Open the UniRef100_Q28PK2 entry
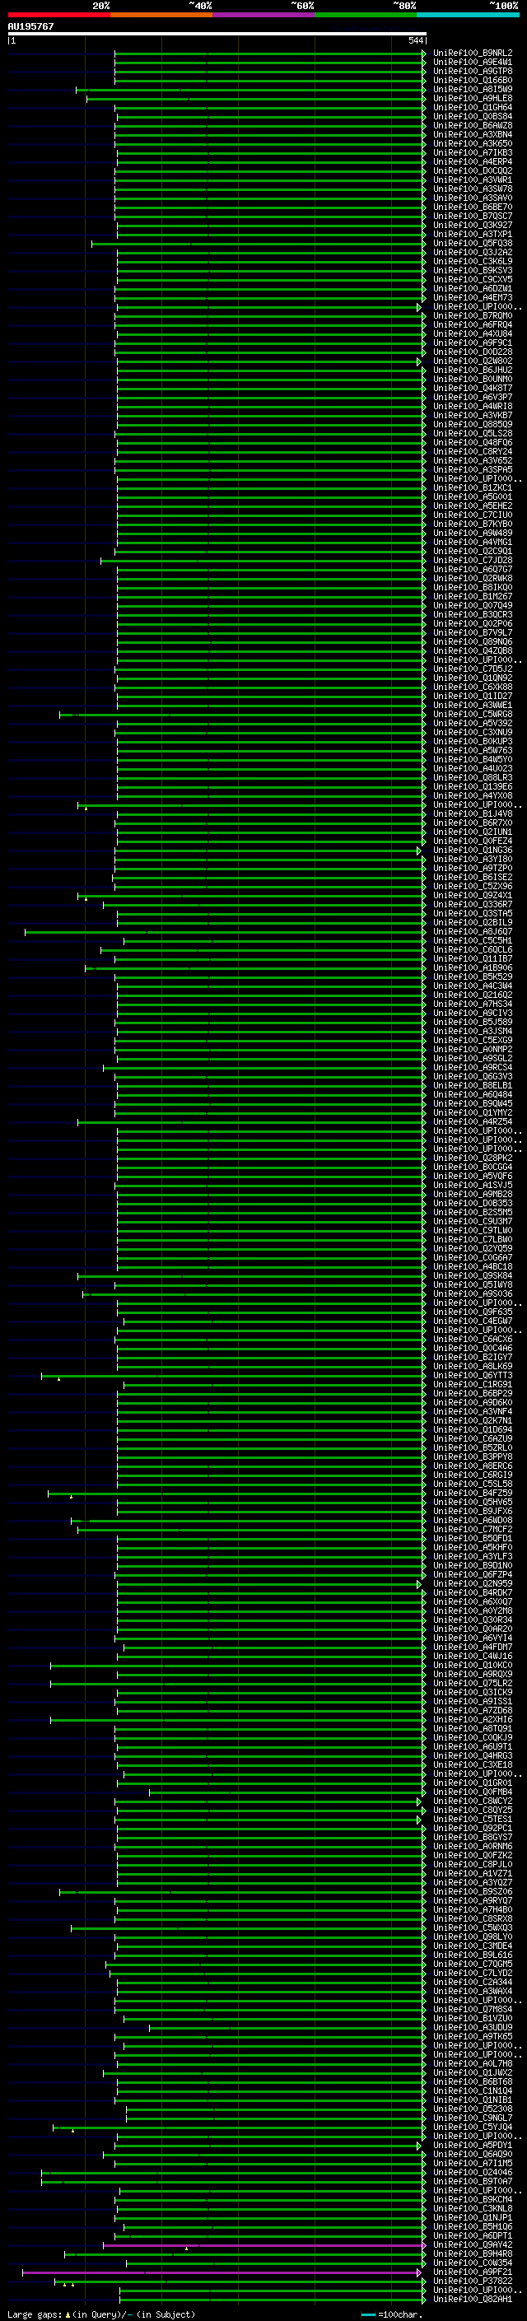Screen dimensions: 527x2321 [472, 1158]
